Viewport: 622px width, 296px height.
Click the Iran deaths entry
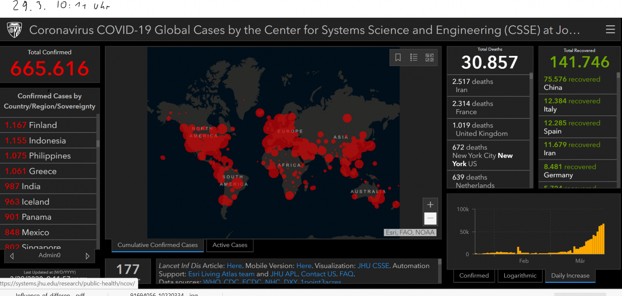(x=488, y=85)
